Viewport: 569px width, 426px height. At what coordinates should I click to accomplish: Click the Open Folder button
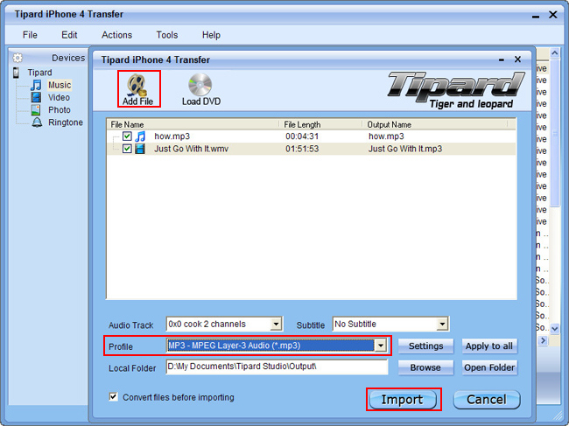pyautogui.click(x=489, y=367)
